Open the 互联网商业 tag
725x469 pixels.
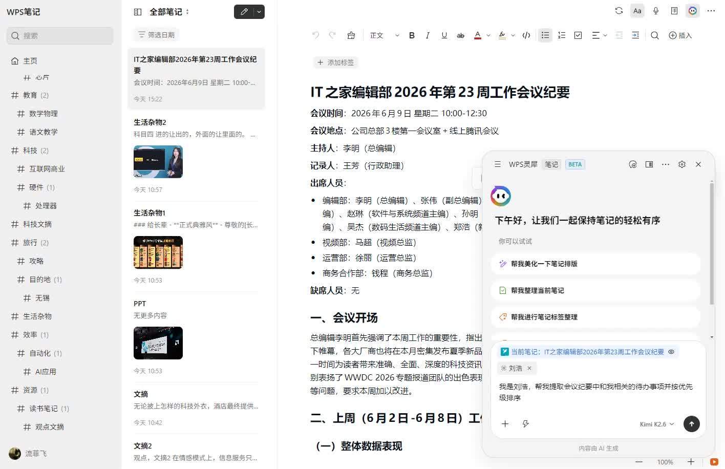47,169
